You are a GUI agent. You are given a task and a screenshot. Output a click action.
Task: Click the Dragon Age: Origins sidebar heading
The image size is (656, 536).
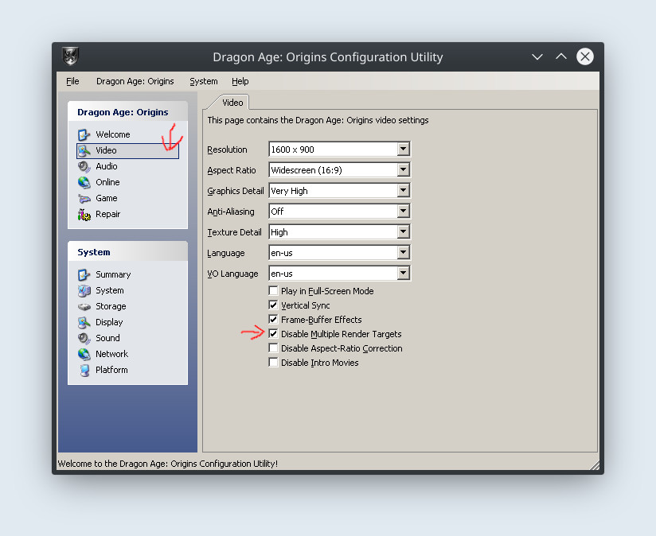point(123,112)
